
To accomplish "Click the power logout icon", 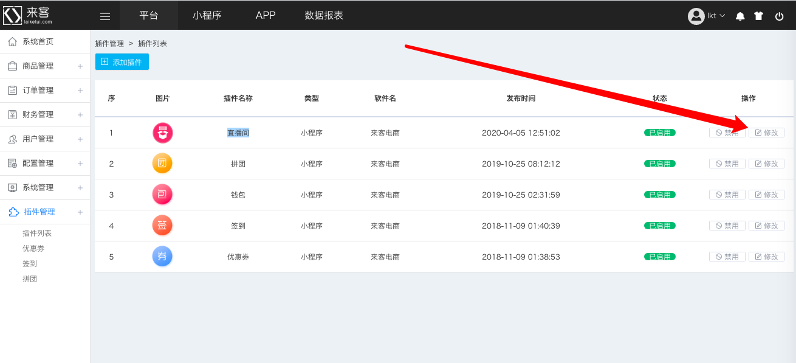I will point(780,16).
